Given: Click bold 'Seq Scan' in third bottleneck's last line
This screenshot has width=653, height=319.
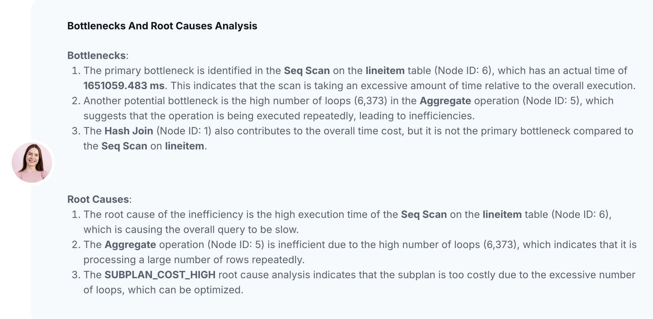Looking at the screenshot, I should click(x=124, y=146).
